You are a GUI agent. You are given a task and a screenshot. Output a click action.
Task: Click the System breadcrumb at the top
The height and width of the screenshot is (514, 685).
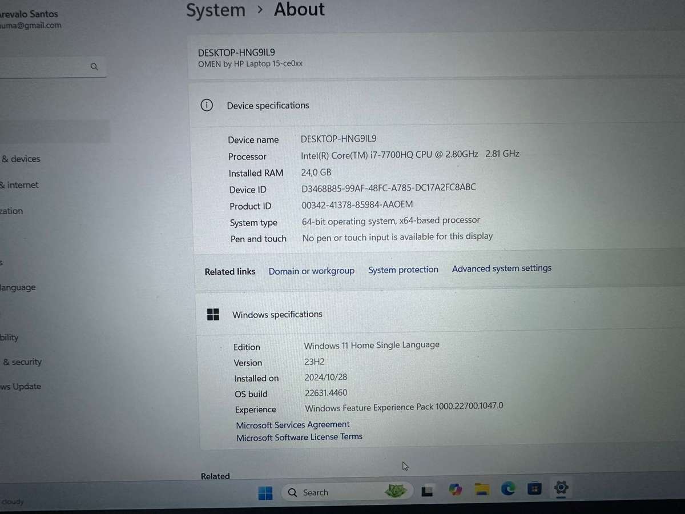(216, 10)
